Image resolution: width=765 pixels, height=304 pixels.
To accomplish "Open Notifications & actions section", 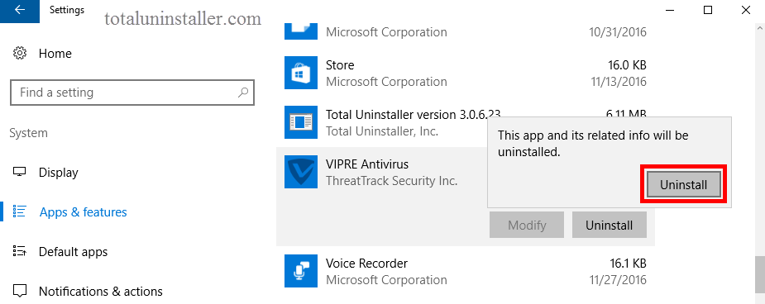I will pyautogui.click(x=101, y=292).
